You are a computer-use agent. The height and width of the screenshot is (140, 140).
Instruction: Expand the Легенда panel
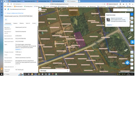coord(54,70)
